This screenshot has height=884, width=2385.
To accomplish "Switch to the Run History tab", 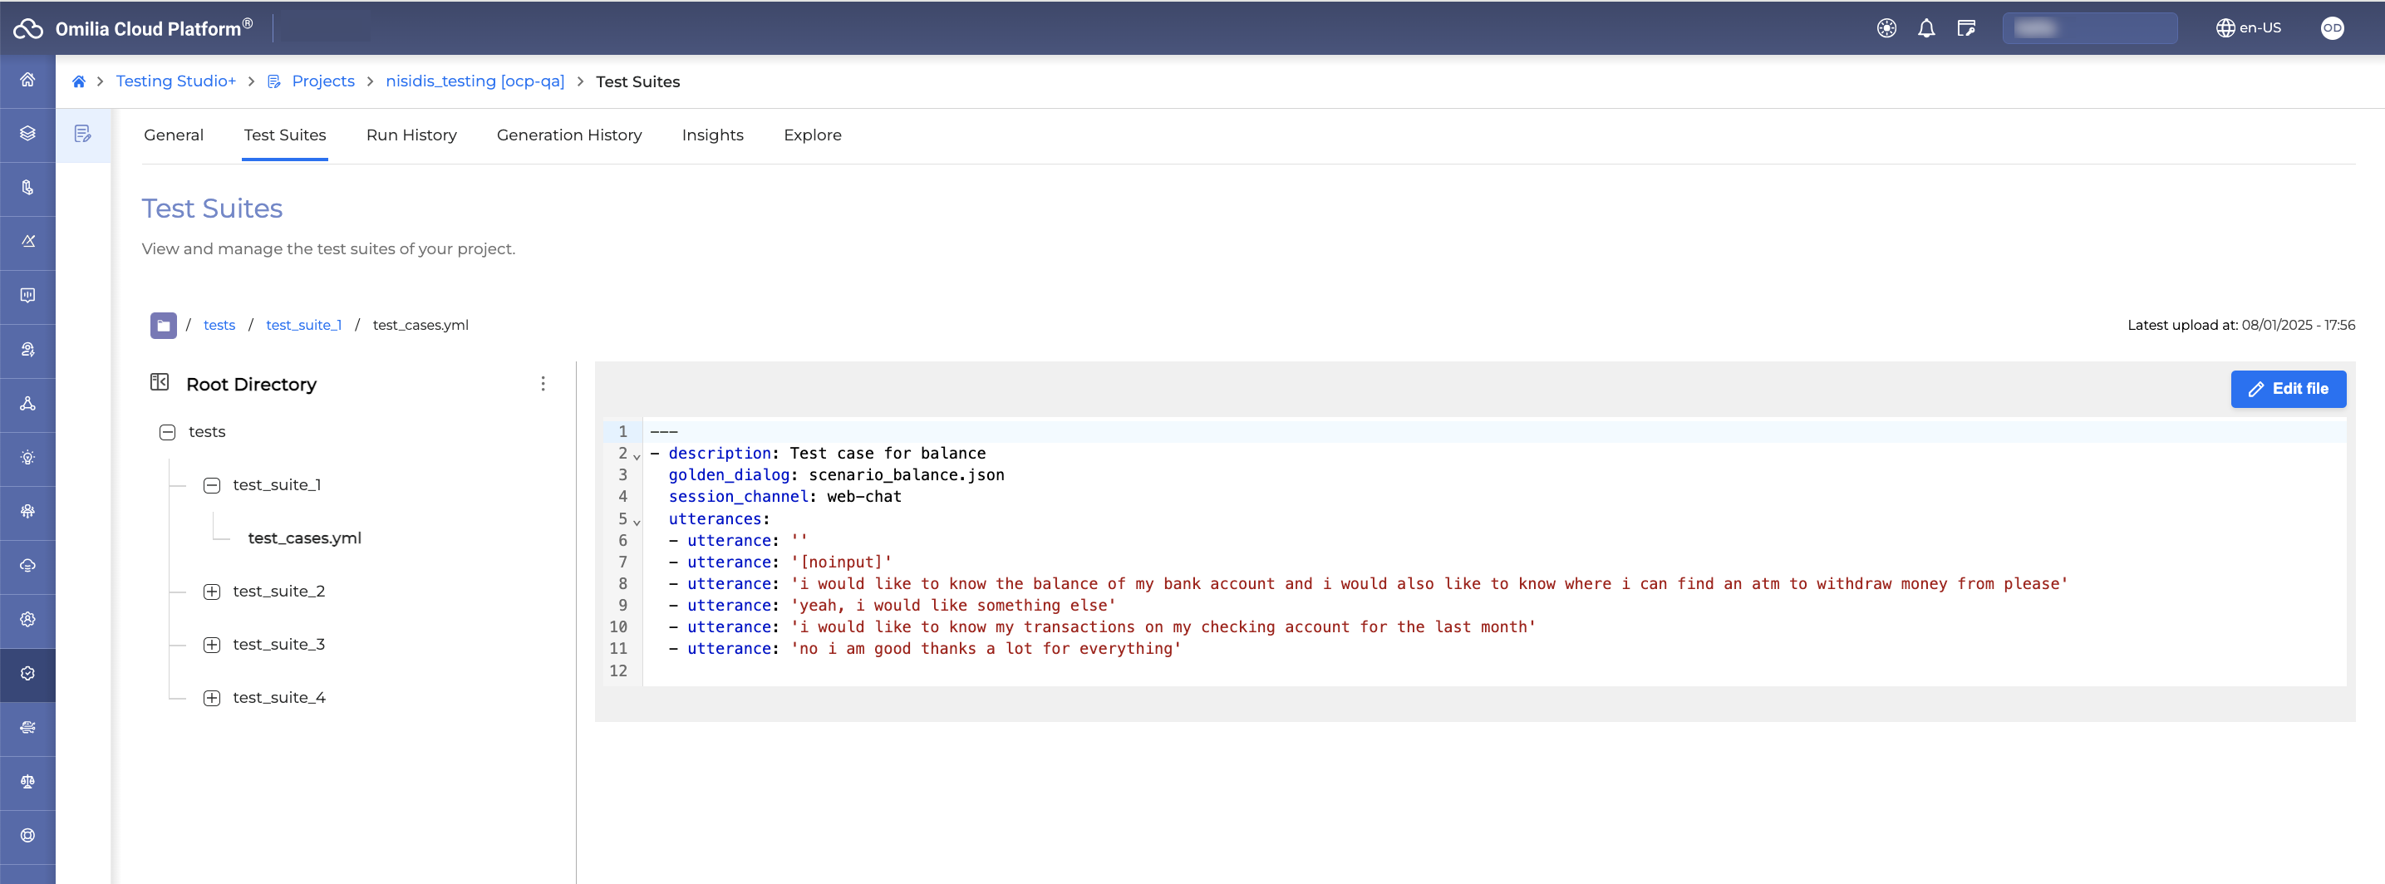I will coord(411,135).
